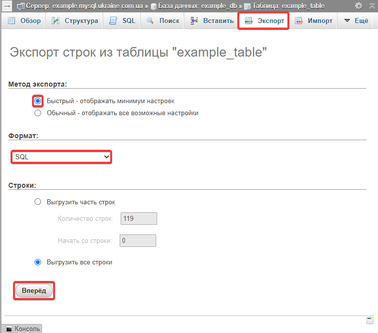
Task: Expand the Ещё menu
Action: (355, 21)
